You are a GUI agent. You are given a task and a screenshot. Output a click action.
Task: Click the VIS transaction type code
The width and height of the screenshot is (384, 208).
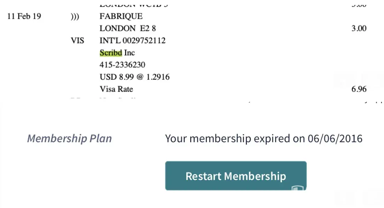point(78,41)
